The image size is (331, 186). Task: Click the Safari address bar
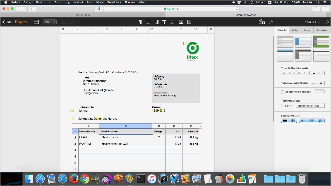point(171,9)
